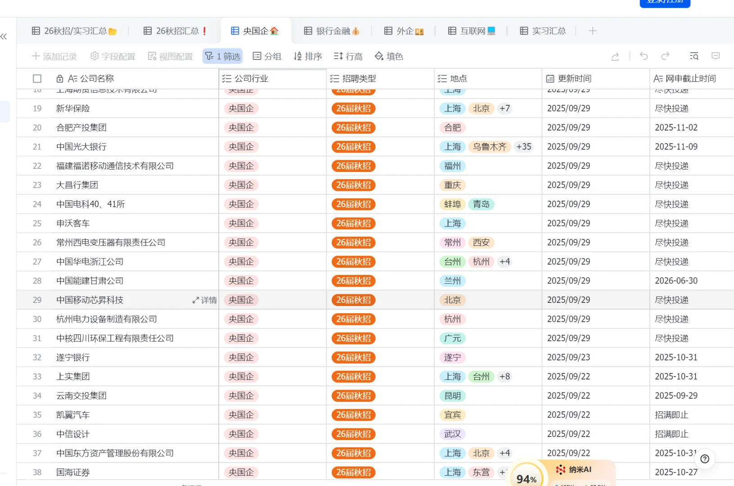734x486 pixels.
Task: Click the 蚌埠 location tag
Action: coord(453,204)
